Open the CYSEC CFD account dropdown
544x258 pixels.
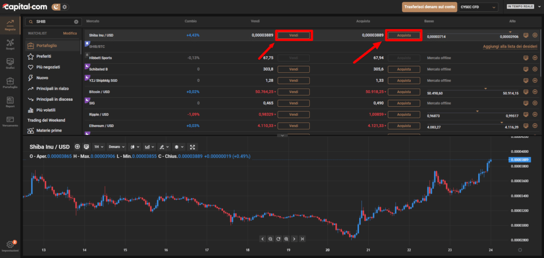pos(478,6)
